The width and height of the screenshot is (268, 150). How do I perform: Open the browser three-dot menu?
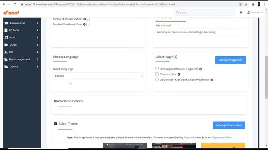pos(264,5)
